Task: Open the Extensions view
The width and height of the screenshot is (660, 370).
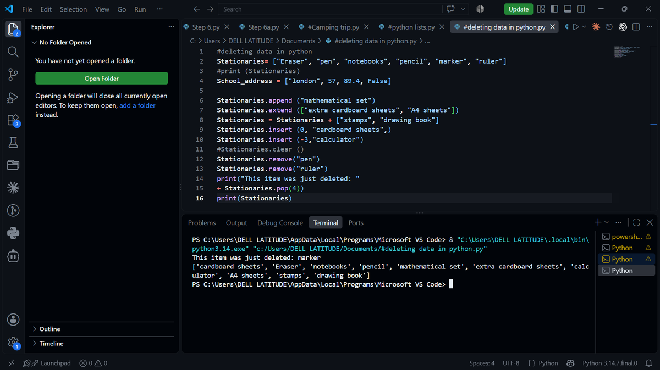Action: pyautogui.click(x=13, y=120)
